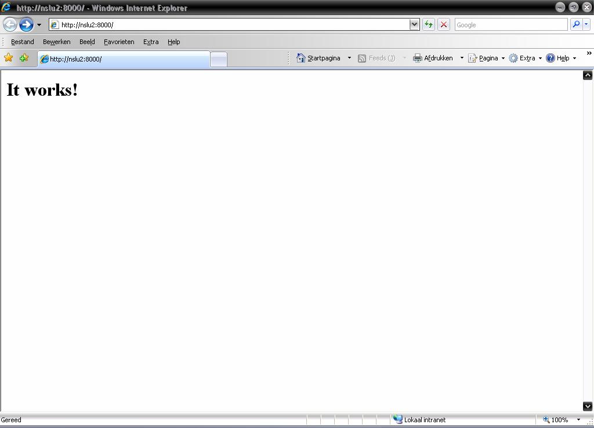This screenshot has width=594, height=428.
Task: Click the search magnifier button
Action: coord(576,24)
